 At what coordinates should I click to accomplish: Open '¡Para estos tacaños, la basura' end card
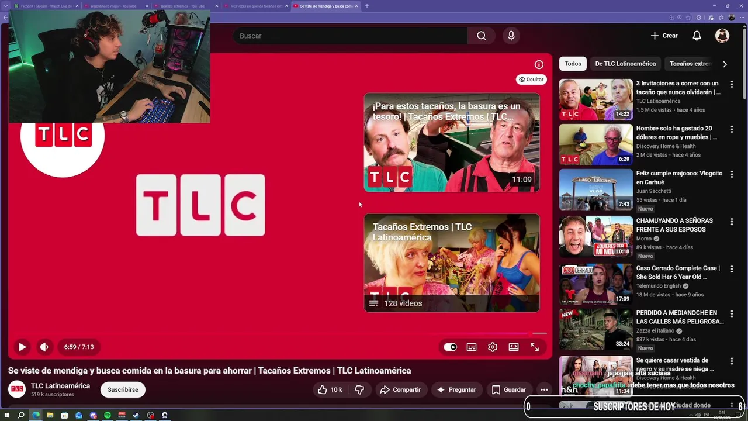coord(452,142)
